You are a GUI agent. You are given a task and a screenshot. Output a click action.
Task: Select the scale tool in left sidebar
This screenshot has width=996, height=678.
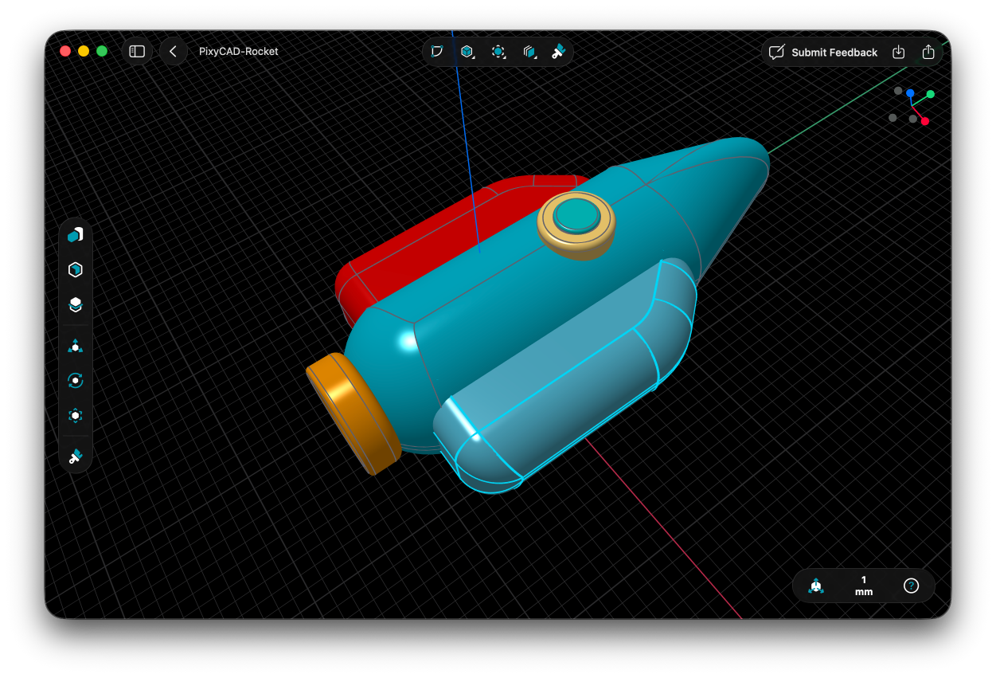coord(75,416)
